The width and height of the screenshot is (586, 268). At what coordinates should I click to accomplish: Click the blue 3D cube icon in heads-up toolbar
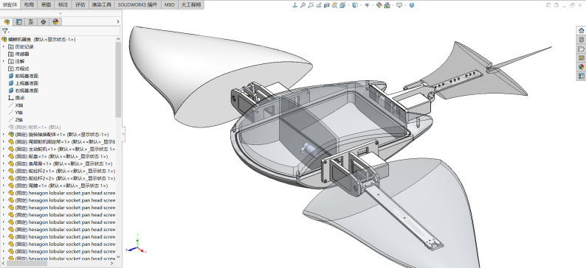point(412,5)
